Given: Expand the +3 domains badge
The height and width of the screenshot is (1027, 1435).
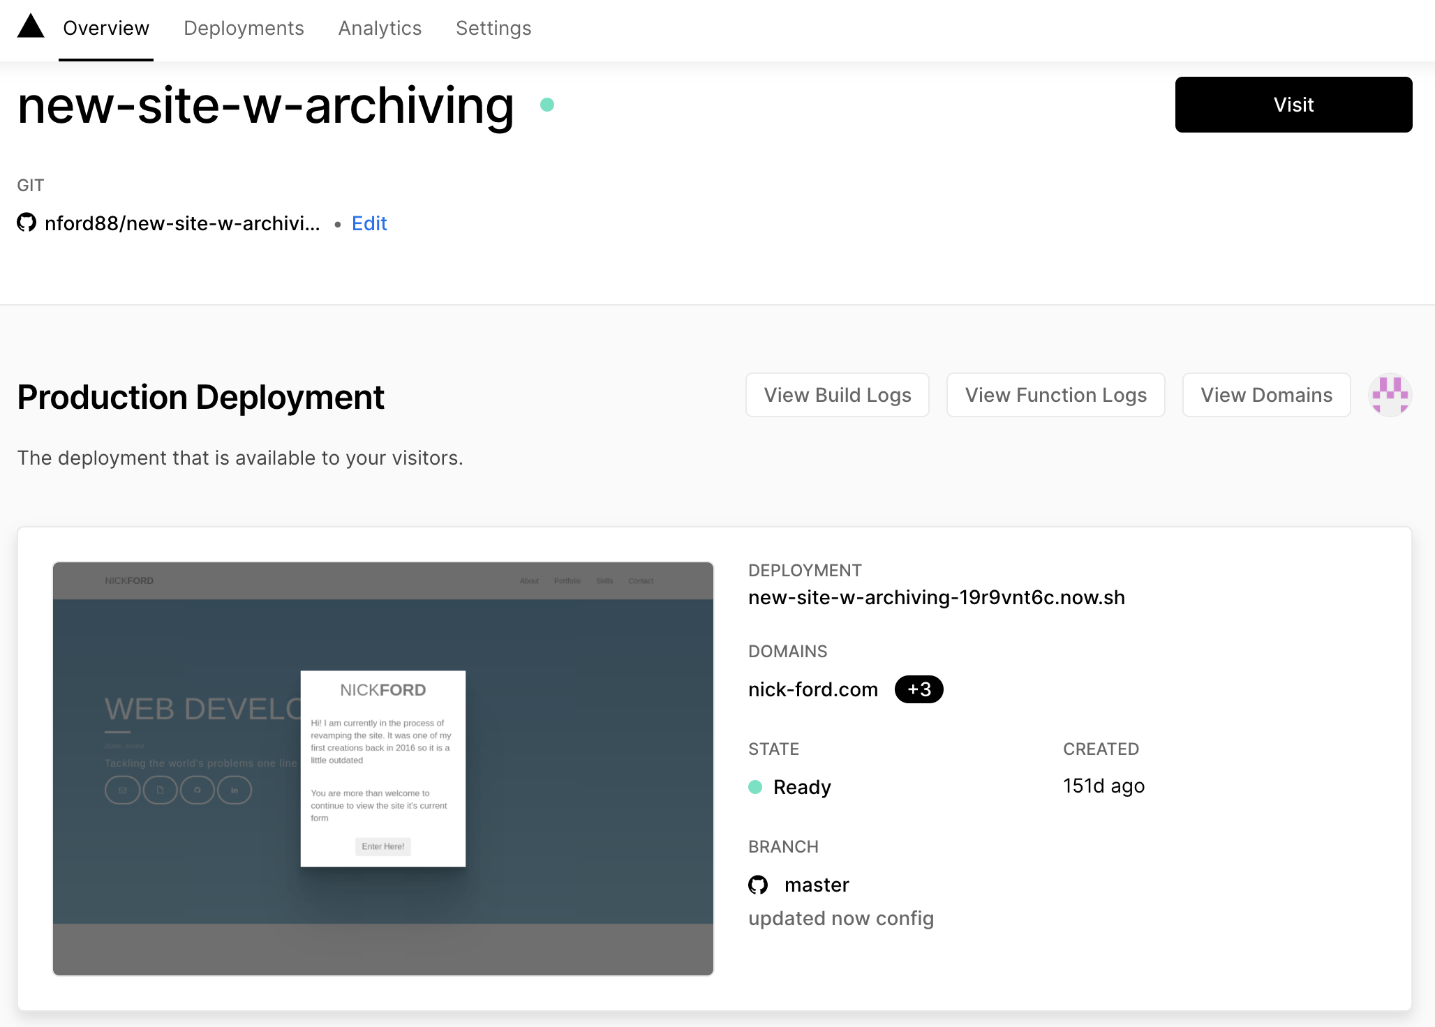Looking at the screenshot, I should point(919,689).
